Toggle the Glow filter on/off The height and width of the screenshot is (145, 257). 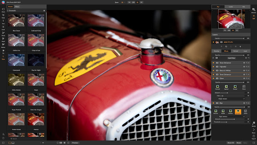[x=213, y=79]
